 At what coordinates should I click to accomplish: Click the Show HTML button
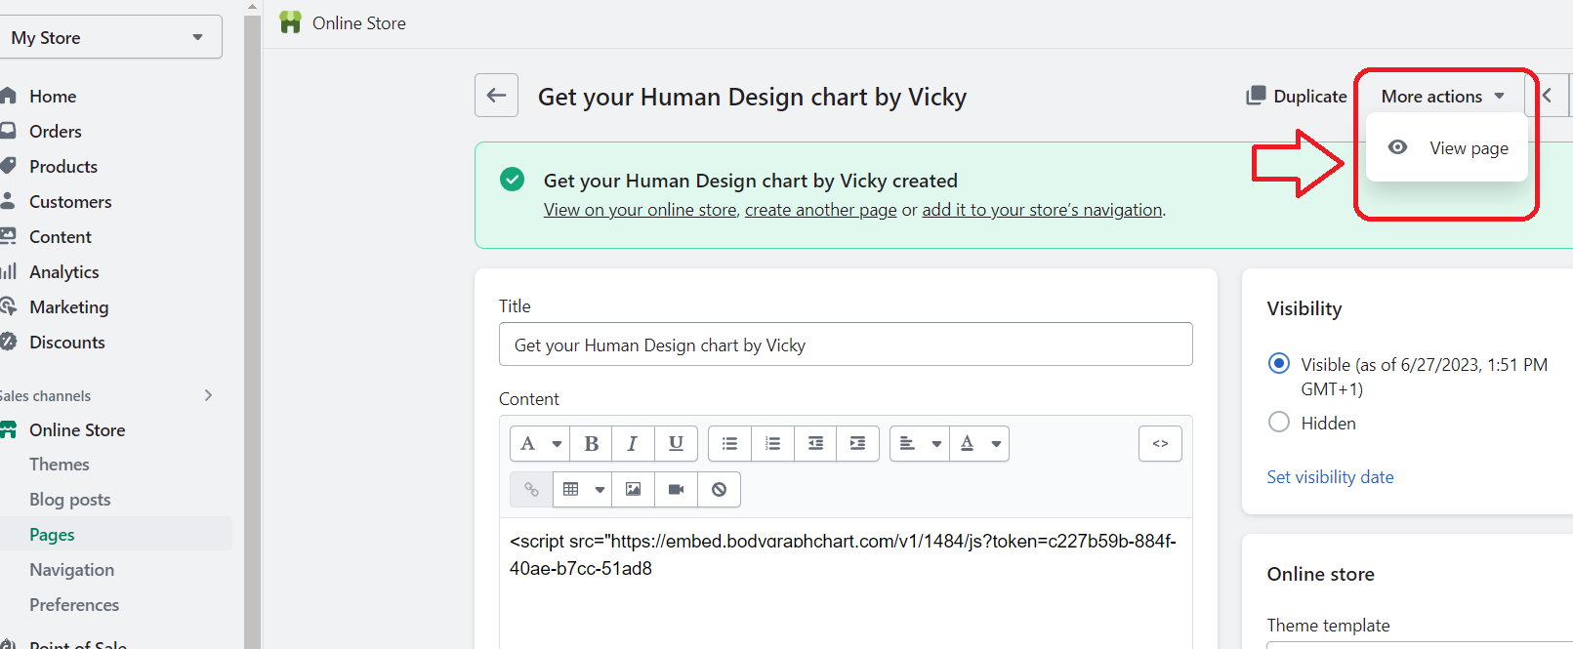(x=1160, y=444)
